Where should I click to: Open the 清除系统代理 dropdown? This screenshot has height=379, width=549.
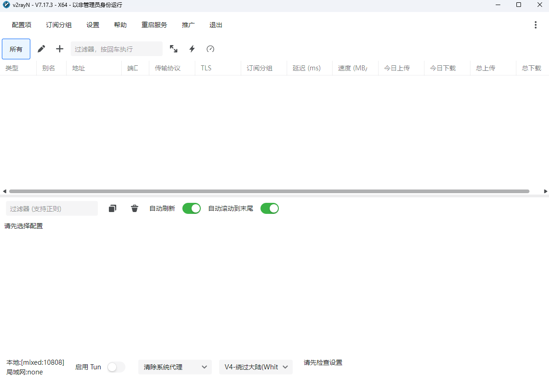(x=175, y=367)
